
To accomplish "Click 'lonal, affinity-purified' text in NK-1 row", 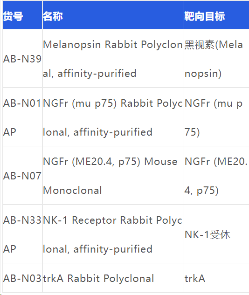I will click(x=97, y=249).
